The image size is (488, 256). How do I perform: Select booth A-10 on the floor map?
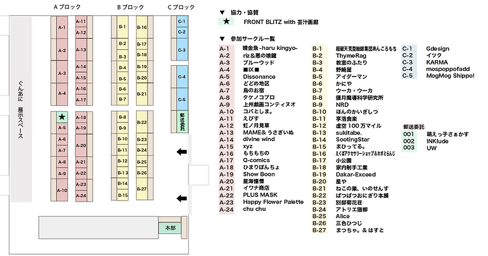coord(62,190)
